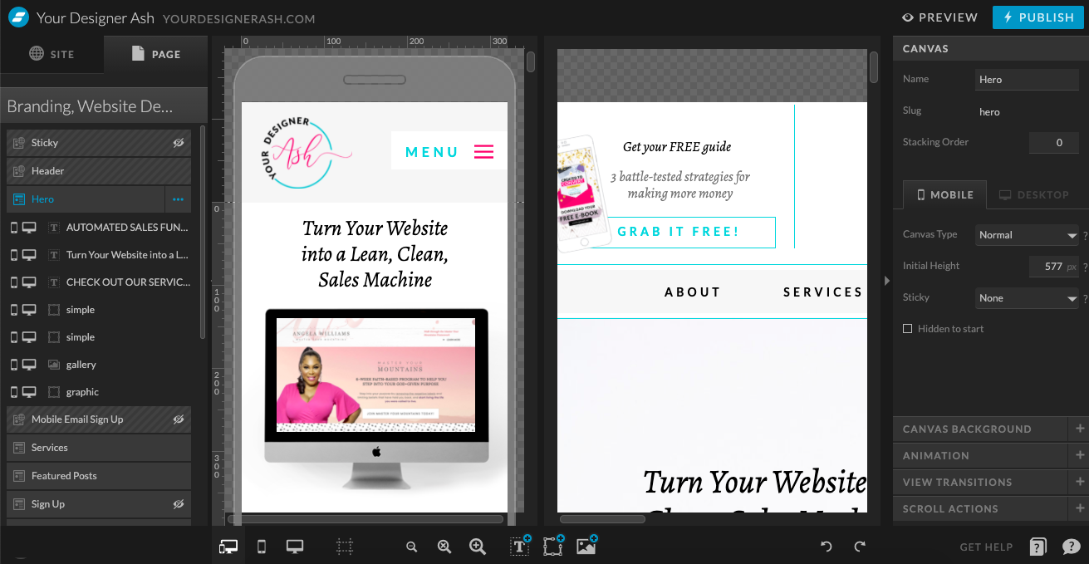Click help icon next to Canvas Type
Viewport: 1089px width, 564px height.
(1085, 236)
